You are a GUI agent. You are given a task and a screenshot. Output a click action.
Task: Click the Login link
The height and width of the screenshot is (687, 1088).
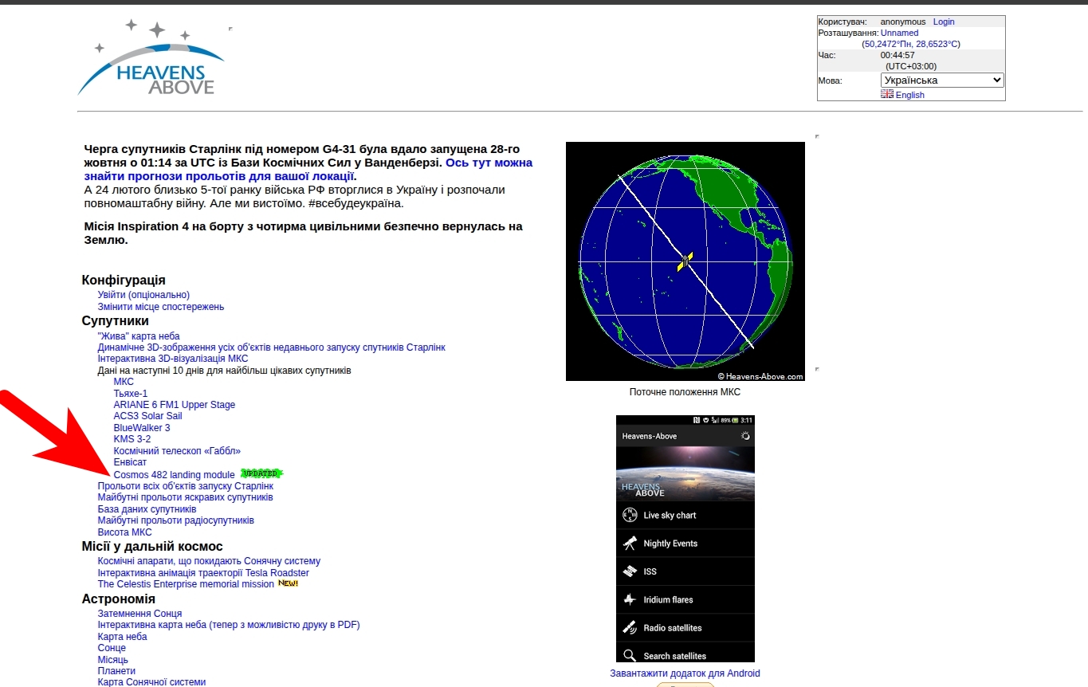944,22
